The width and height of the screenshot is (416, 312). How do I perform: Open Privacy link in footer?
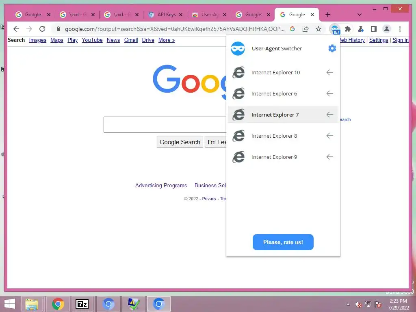pyautogui.click(x=209, y=199)
